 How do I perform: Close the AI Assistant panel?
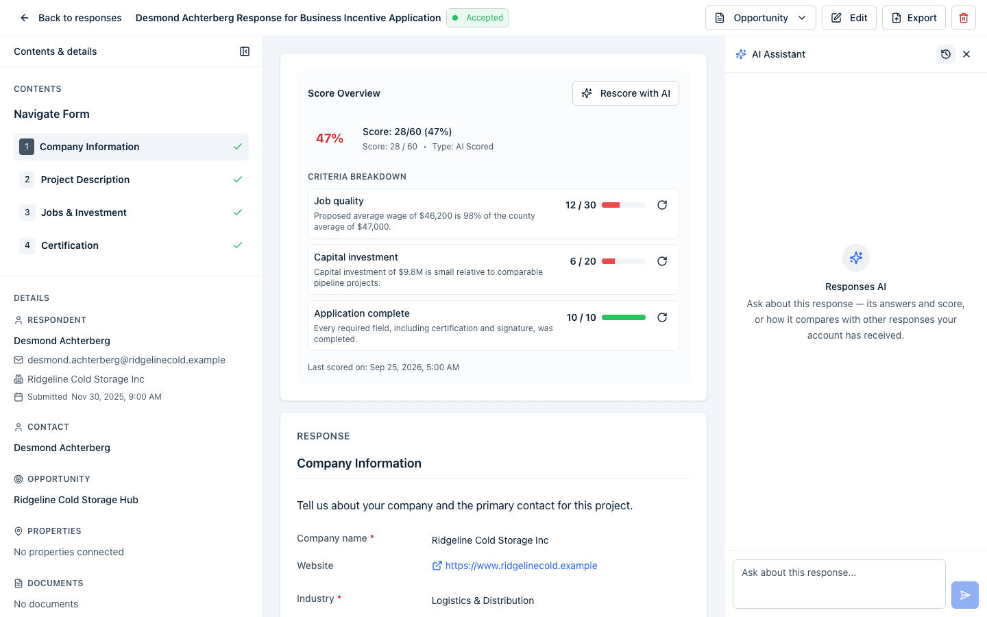tap(966, 54)
